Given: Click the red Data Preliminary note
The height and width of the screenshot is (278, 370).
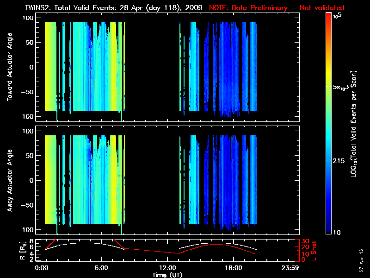Looking at the screenshot, I should [x=277, y=8].
